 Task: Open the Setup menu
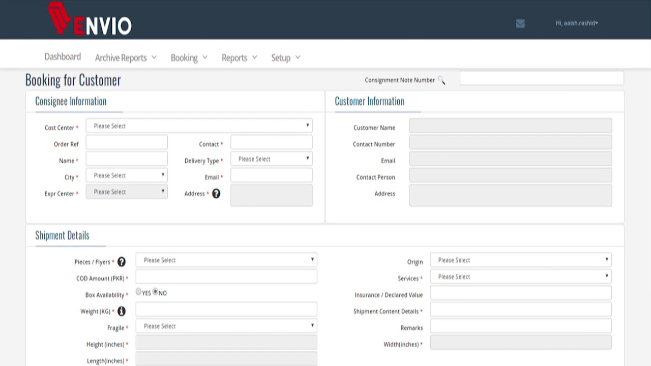tap(285, 57)
